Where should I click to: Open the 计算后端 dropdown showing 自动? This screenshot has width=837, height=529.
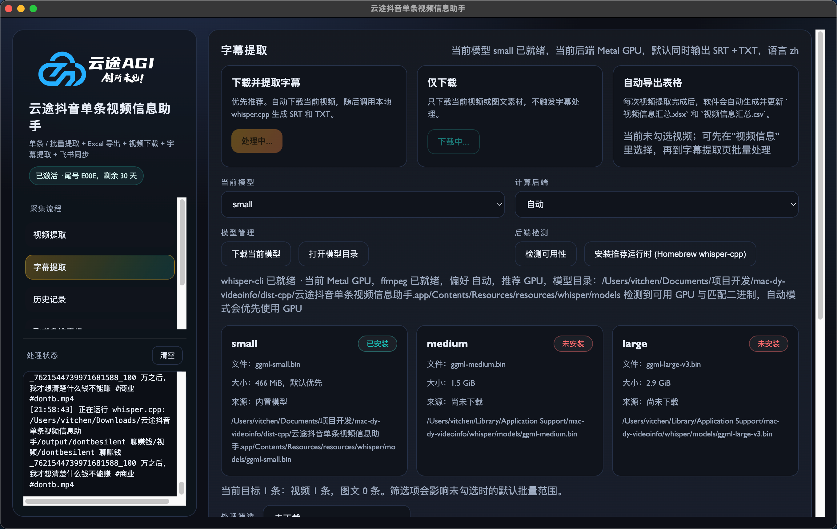click(x=656, y=204)
